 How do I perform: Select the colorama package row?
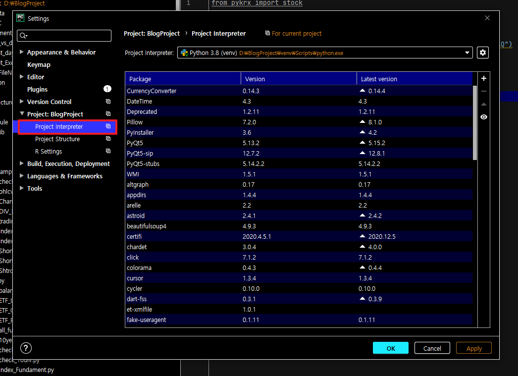[299, 268]
